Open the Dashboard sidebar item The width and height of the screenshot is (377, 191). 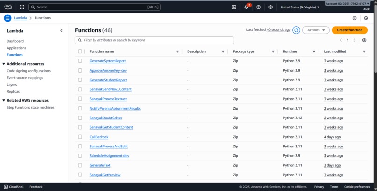(15, 41)
